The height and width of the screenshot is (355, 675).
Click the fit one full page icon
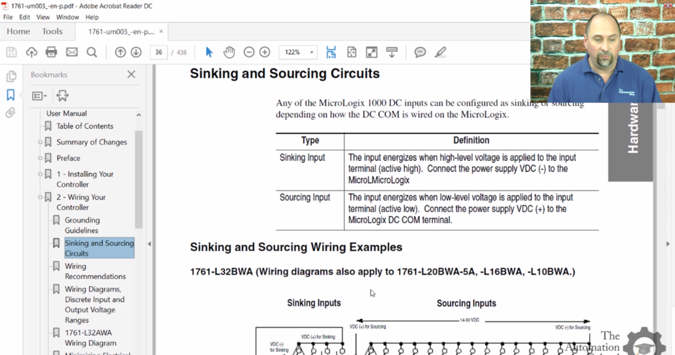[x=352, y=52]
